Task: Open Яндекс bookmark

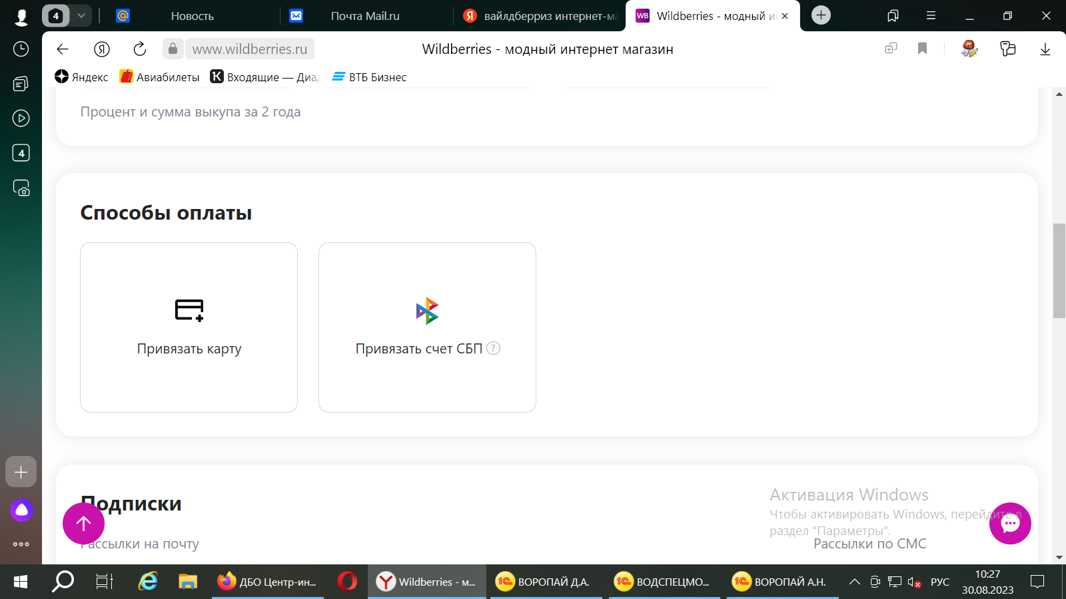Action: pos(81,77)
